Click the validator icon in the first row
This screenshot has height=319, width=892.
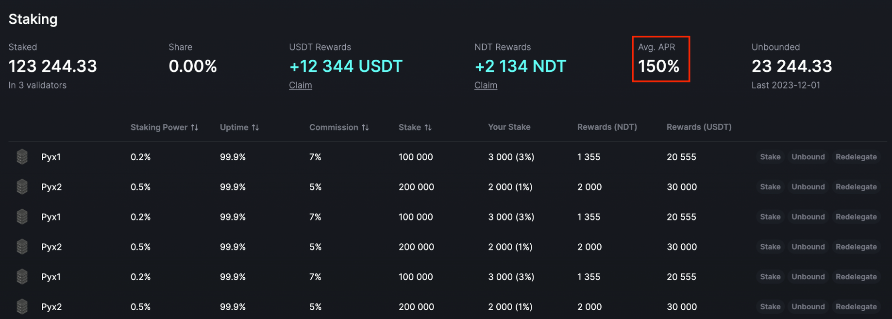tap(22, 157)
